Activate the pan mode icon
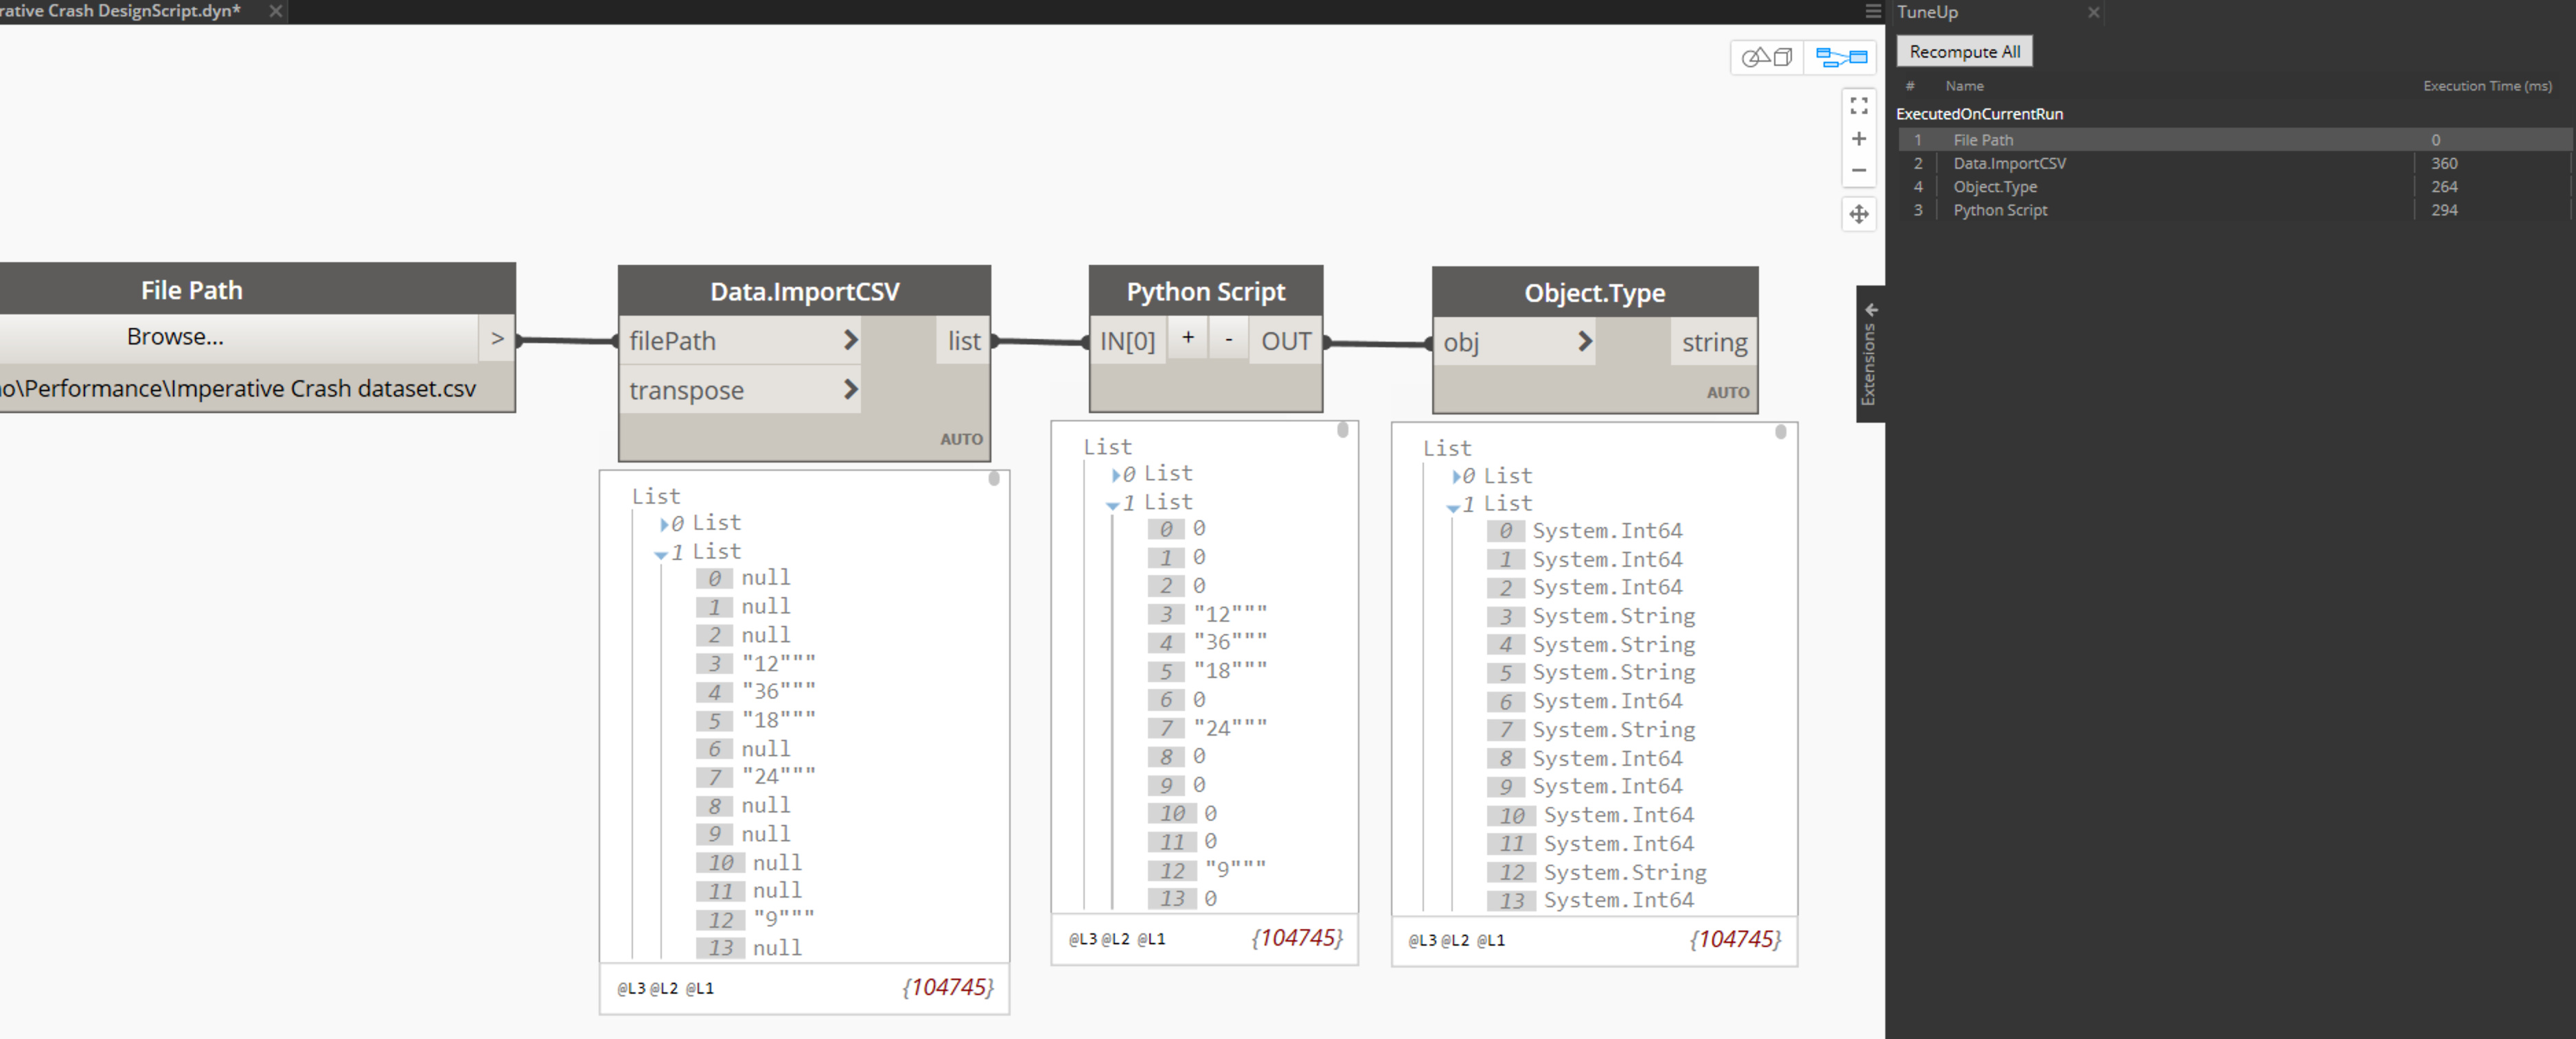 tap(1858, 214)
